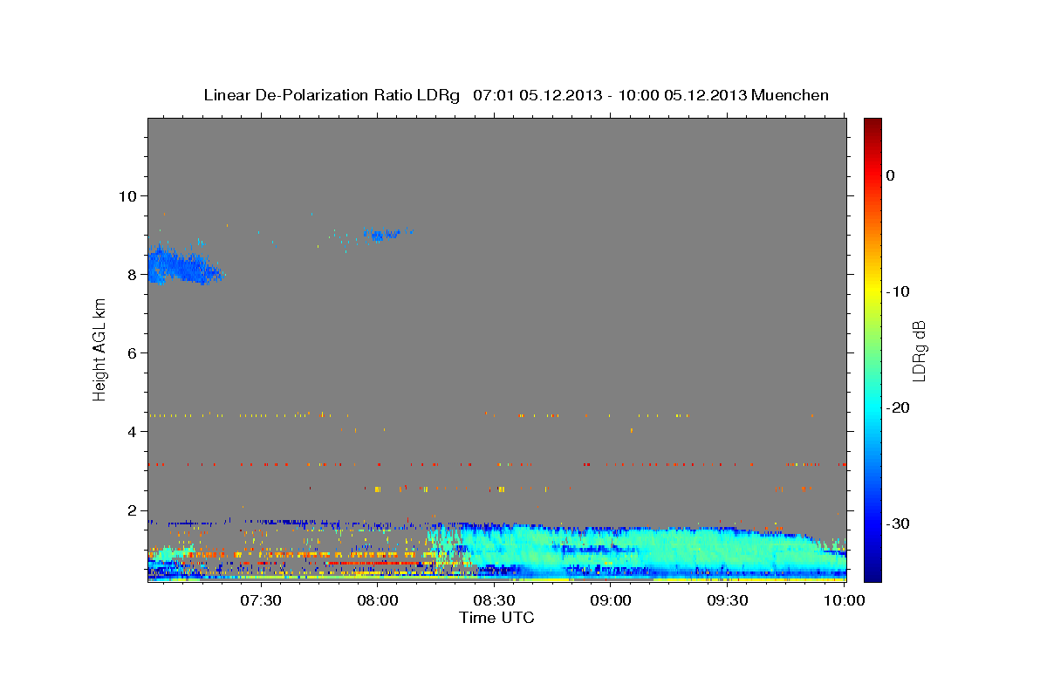Screen dimensions: 1047x698
Task: Click the 10:00 time tick label
Action: (844, 600)
